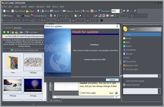Screen dimensions: 164x107
Task: Go forward in the file browser
Action: tap(8, 32)
